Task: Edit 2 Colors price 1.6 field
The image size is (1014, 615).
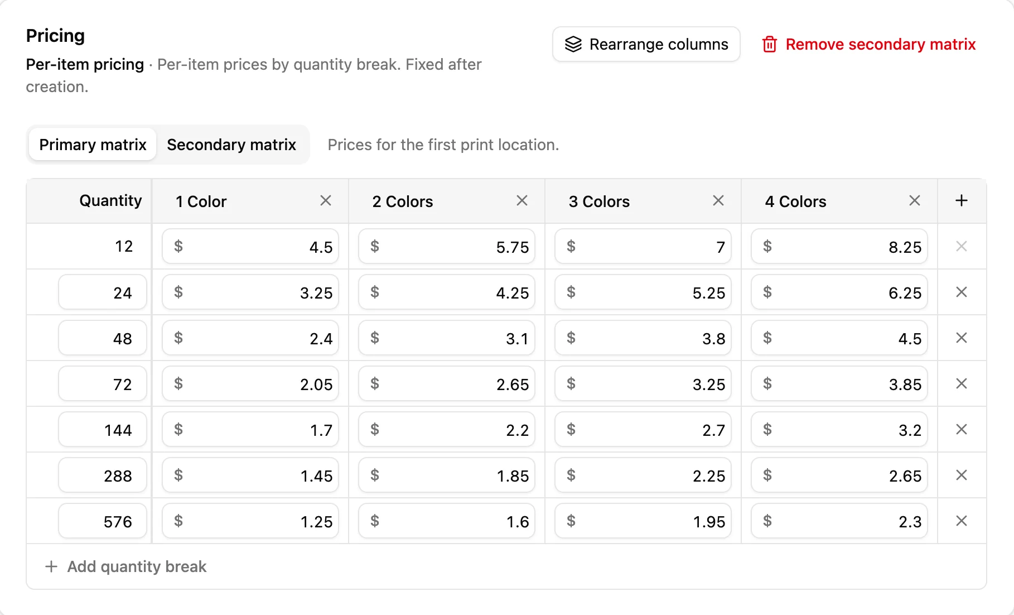Action: 447,521
